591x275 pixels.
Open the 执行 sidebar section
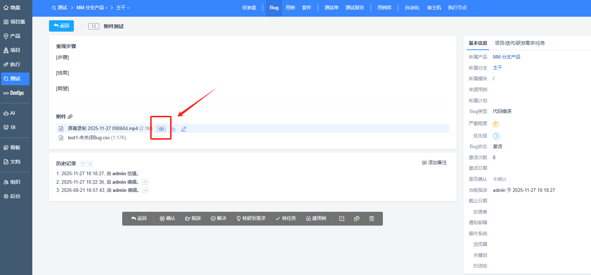(x=12, y=64)
